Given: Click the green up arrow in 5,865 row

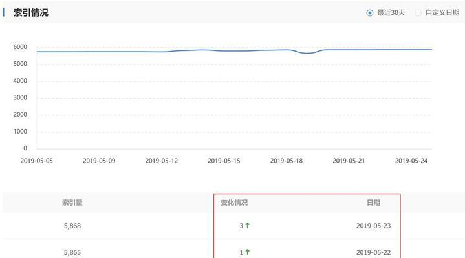Looking at the screenshot, I should click(x=248, y=252).
